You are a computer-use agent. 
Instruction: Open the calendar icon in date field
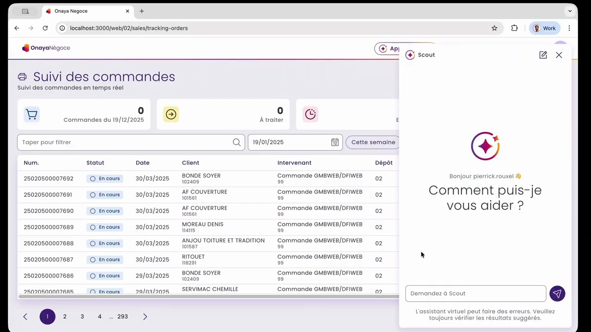335,142
